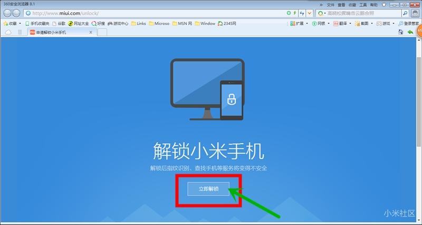This screenshot has width=422, height=225.
Task: Open the Window bookmark folder
Action: tap(205, 24)
